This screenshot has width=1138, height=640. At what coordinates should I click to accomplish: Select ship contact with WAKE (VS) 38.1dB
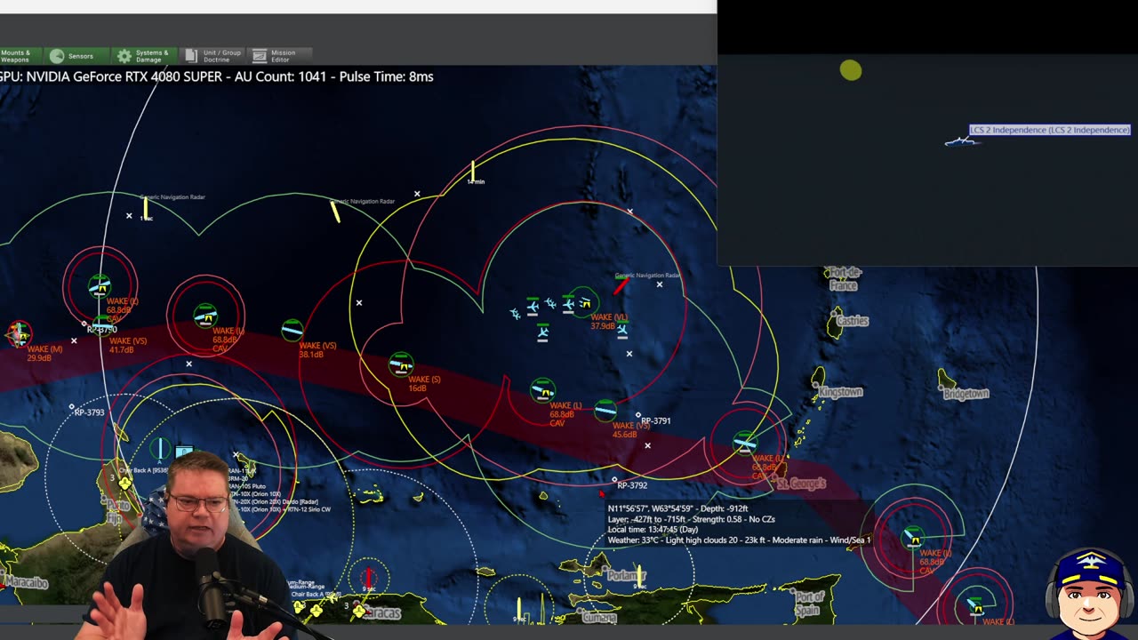pos(293,331)
